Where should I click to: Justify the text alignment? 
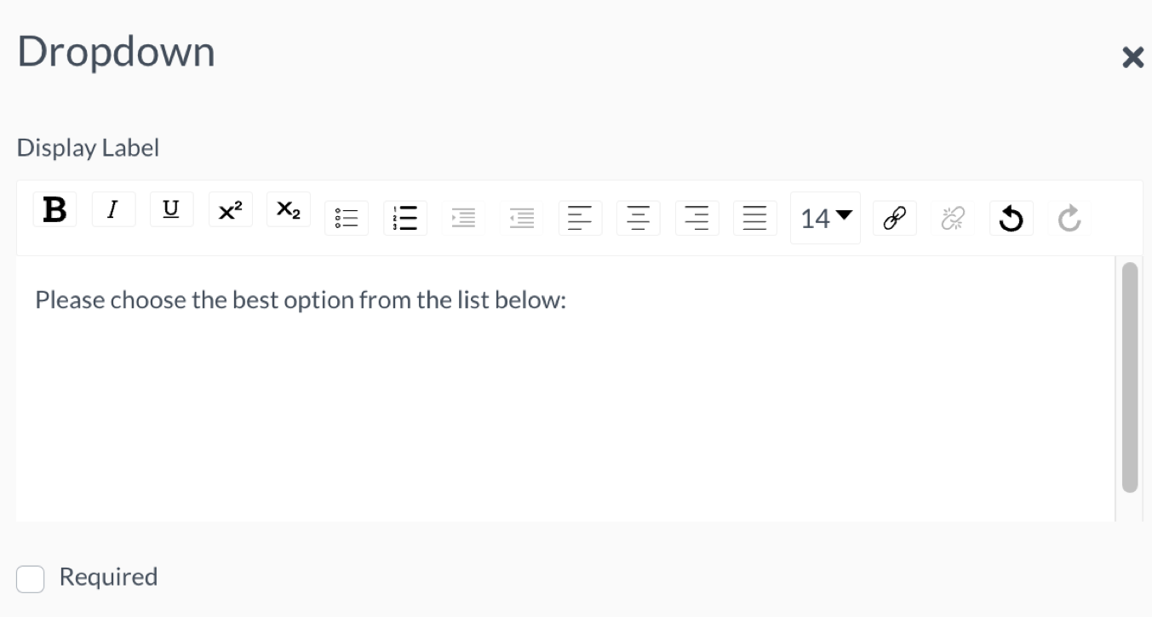(x=754, y=218)
